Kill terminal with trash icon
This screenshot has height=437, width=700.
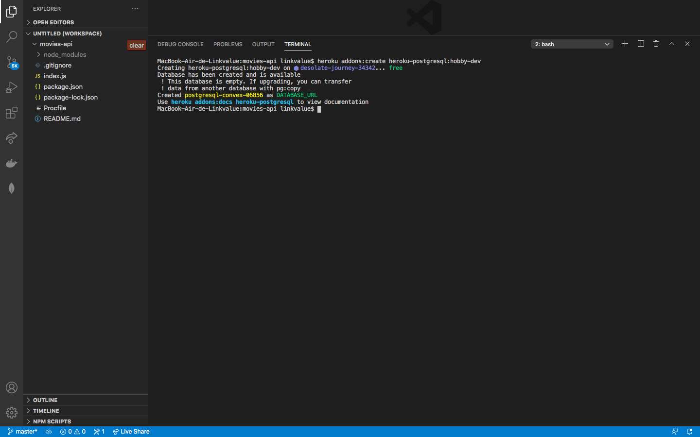point(656,44)
